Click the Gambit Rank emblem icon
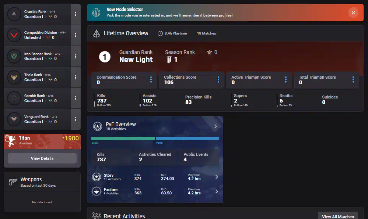This screenshot has width=368, height=219. (14, 98)
